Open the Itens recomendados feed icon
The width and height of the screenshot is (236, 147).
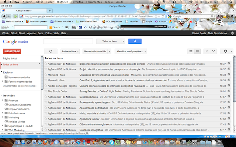click(6, 77)
